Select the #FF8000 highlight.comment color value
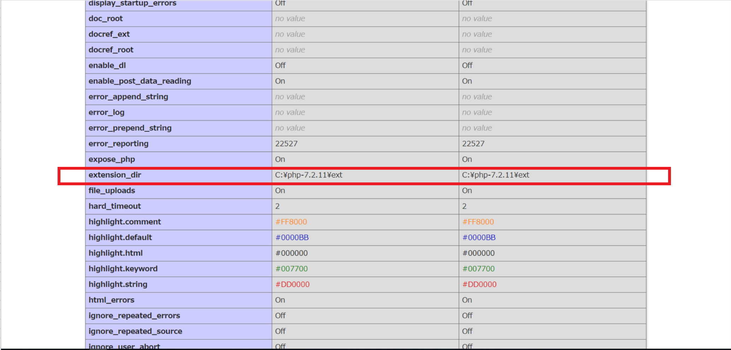731x350 pixels. pos(291,222)
